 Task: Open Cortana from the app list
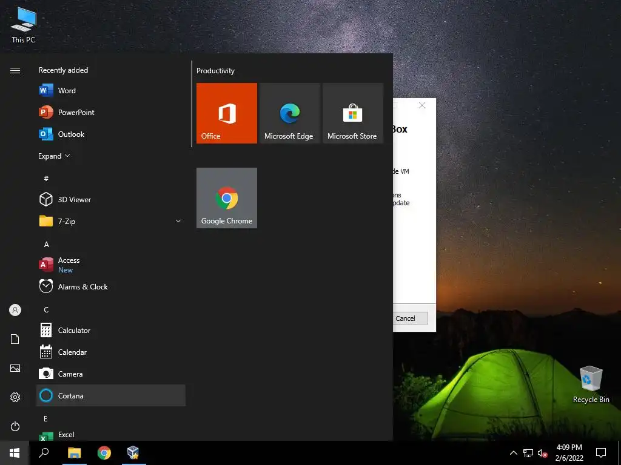pos(110,395)
